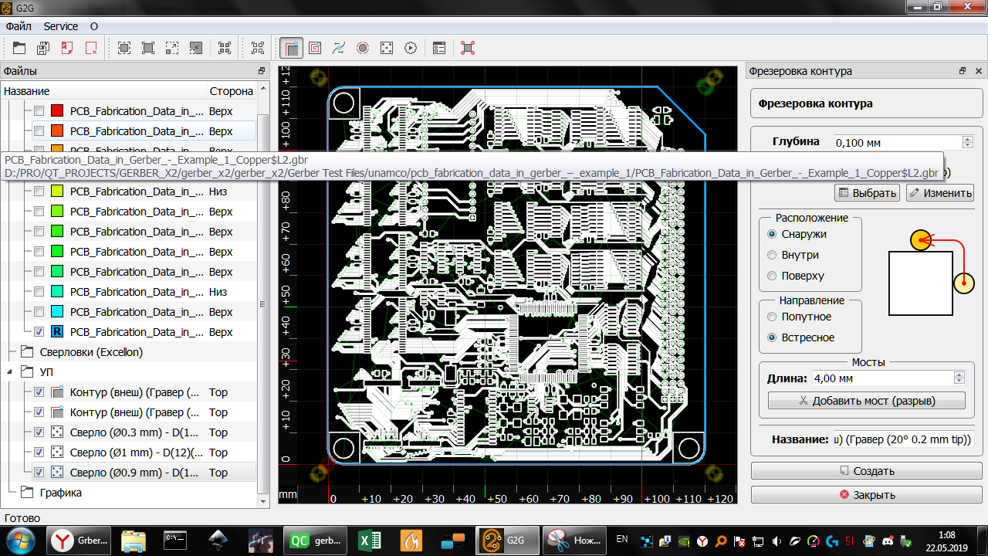This screenshot has width=988, height=556.
Task: Sort by the Название column header
Action: coord(103,91)
